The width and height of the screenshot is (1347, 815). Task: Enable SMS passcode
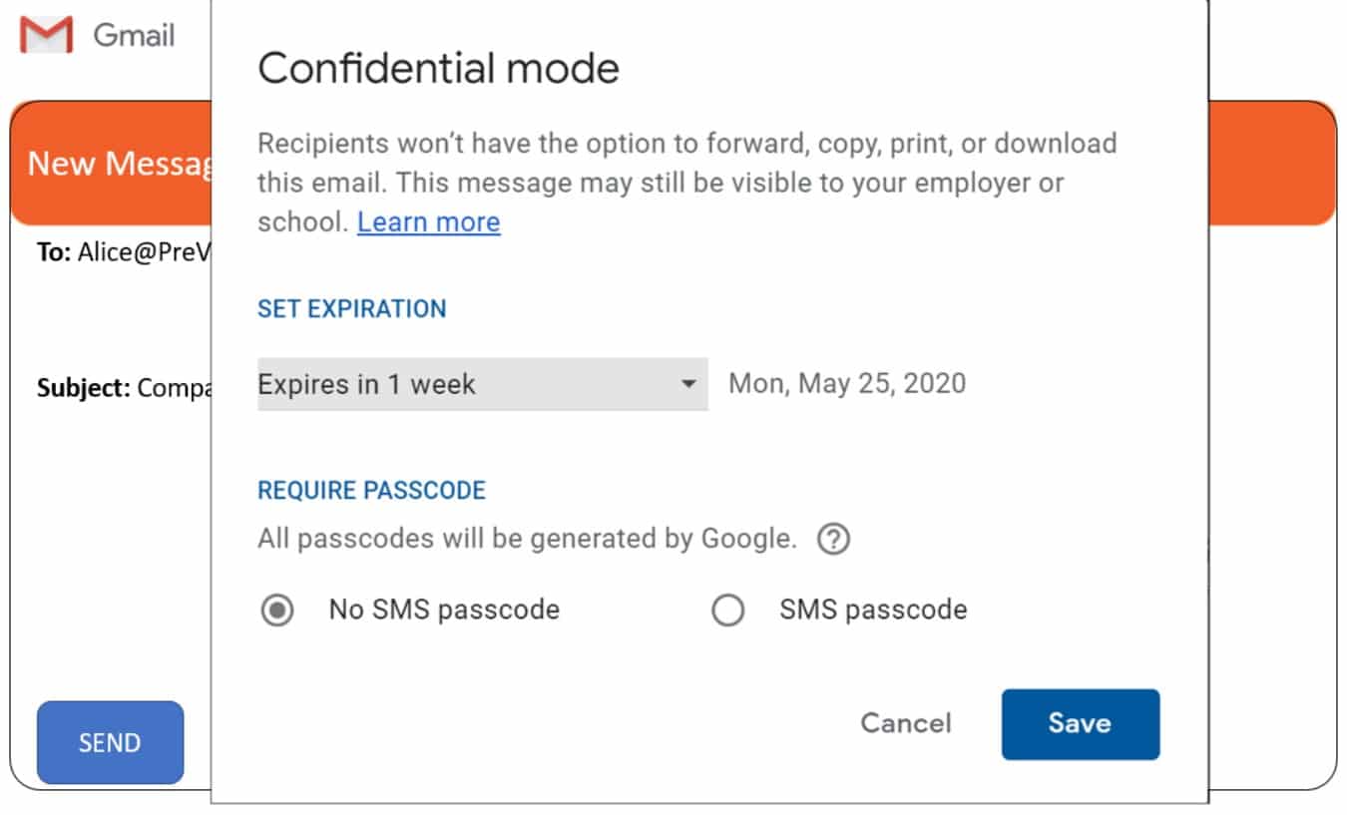pyautogui.click(x=727, y=609)
